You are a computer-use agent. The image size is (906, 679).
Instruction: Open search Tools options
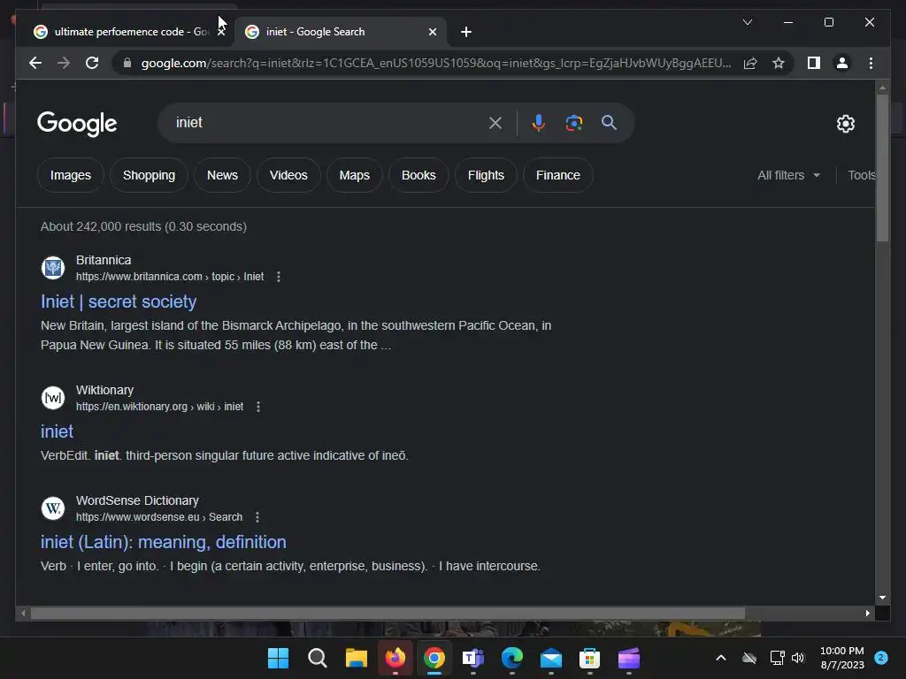pos(861,175)
